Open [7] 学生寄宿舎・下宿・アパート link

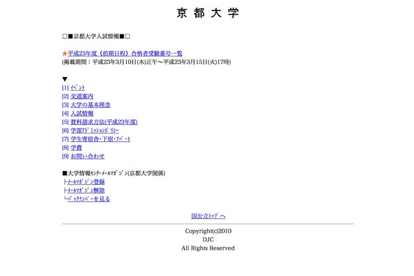click(x=100, y=139)
